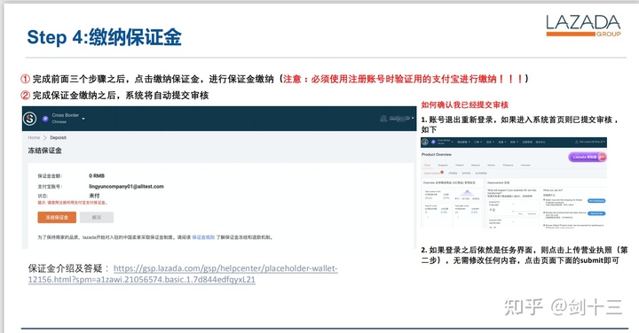Click the LAZADA Group logo
The width and height of the screenshot is (639, 333).
click(583, 26)
